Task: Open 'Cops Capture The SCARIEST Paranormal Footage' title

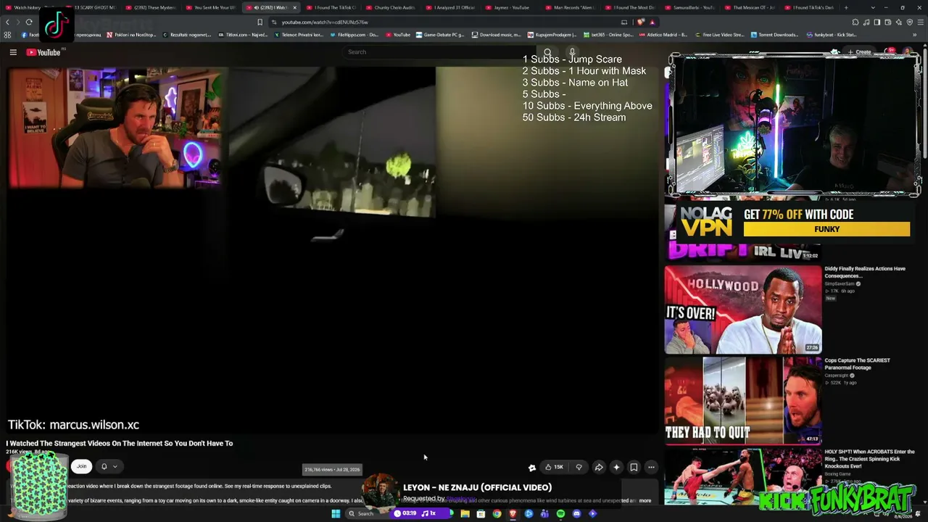Action: (x=857, y=363)
